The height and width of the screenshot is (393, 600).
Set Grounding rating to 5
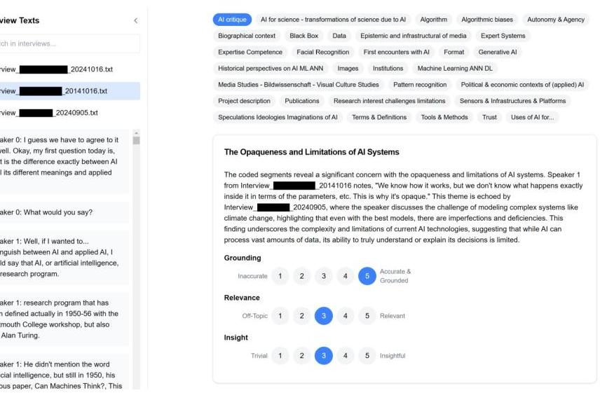click(x=367, y=276)
